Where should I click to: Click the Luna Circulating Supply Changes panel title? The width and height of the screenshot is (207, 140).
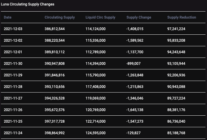click(28, 5)
